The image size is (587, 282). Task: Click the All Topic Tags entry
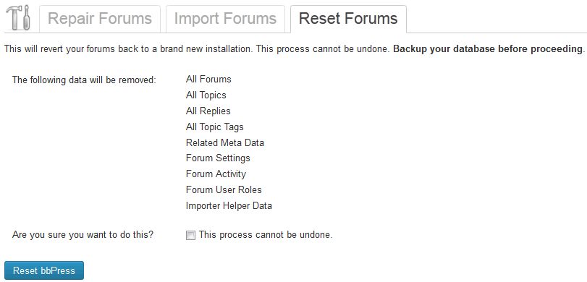(x=214, y=127)
